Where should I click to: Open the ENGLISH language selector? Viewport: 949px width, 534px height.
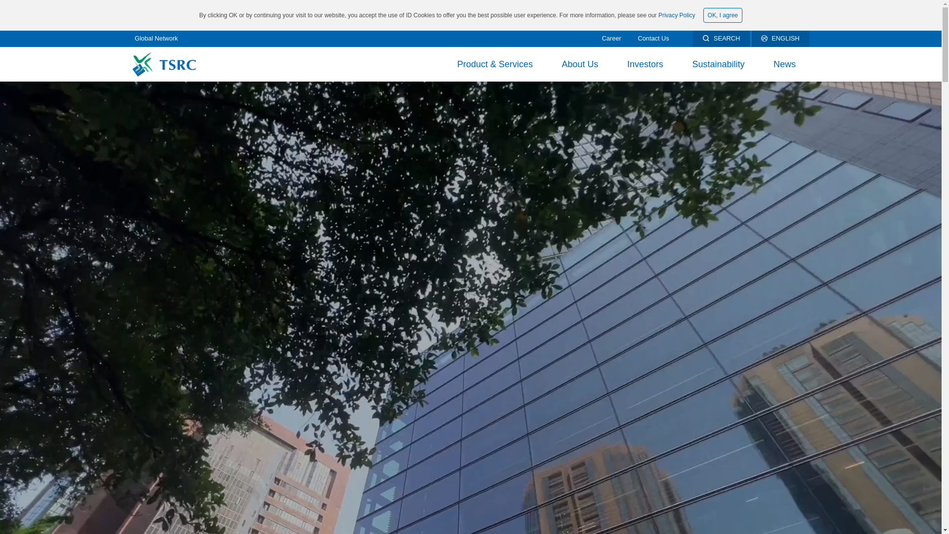(780, 39)
